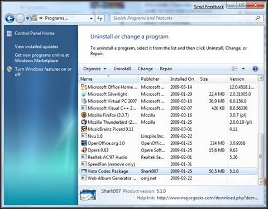
Task: Select the Microsoft Visual C++ icon
Action: click(84, 108)
